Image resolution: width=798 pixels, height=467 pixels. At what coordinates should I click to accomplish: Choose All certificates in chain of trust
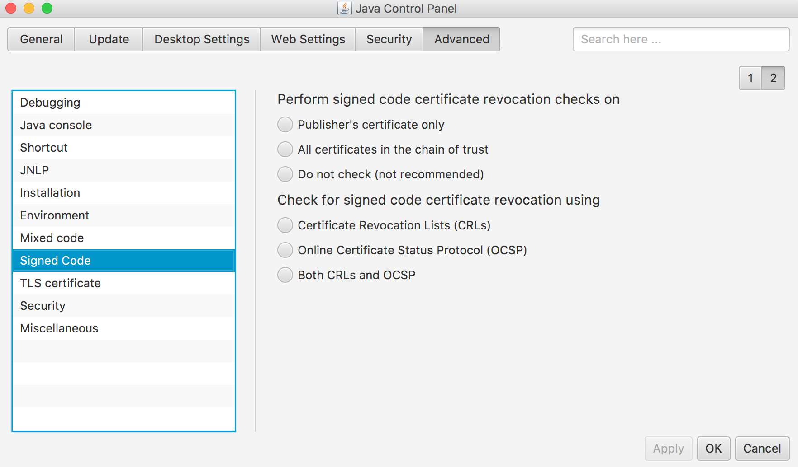coord(285,149)
